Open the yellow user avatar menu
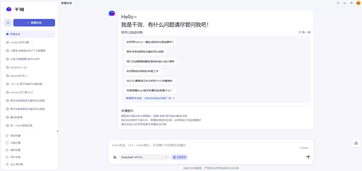The width and height of the screenshot is (362, 171). [358, 3]
